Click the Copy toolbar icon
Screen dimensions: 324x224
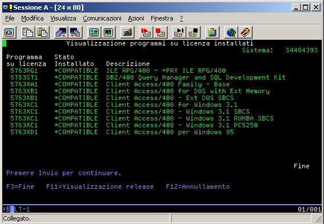click(x=28, y=32)
